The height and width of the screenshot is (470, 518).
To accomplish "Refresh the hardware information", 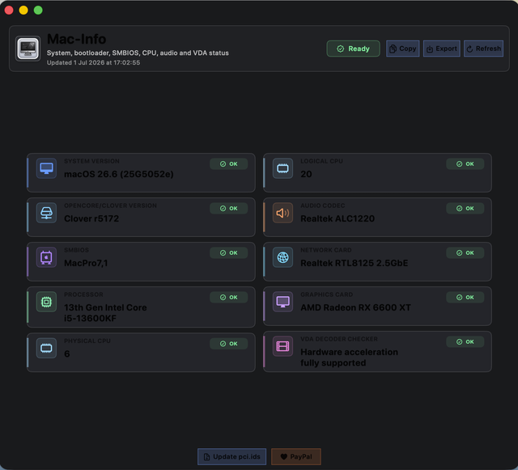I will [x=484, y=49].
